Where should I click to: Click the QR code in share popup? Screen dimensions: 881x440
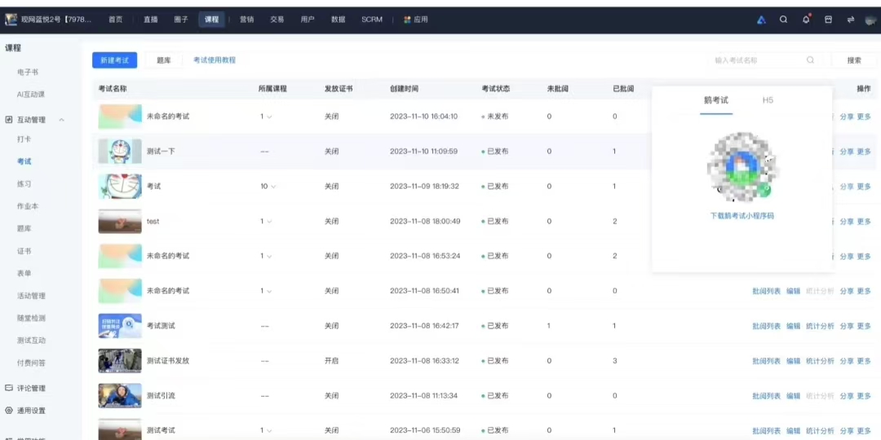[742, 168]
